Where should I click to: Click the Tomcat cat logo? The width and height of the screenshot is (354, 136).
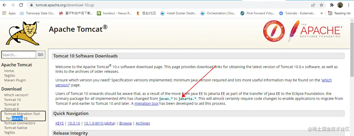(x=23, y=33)
